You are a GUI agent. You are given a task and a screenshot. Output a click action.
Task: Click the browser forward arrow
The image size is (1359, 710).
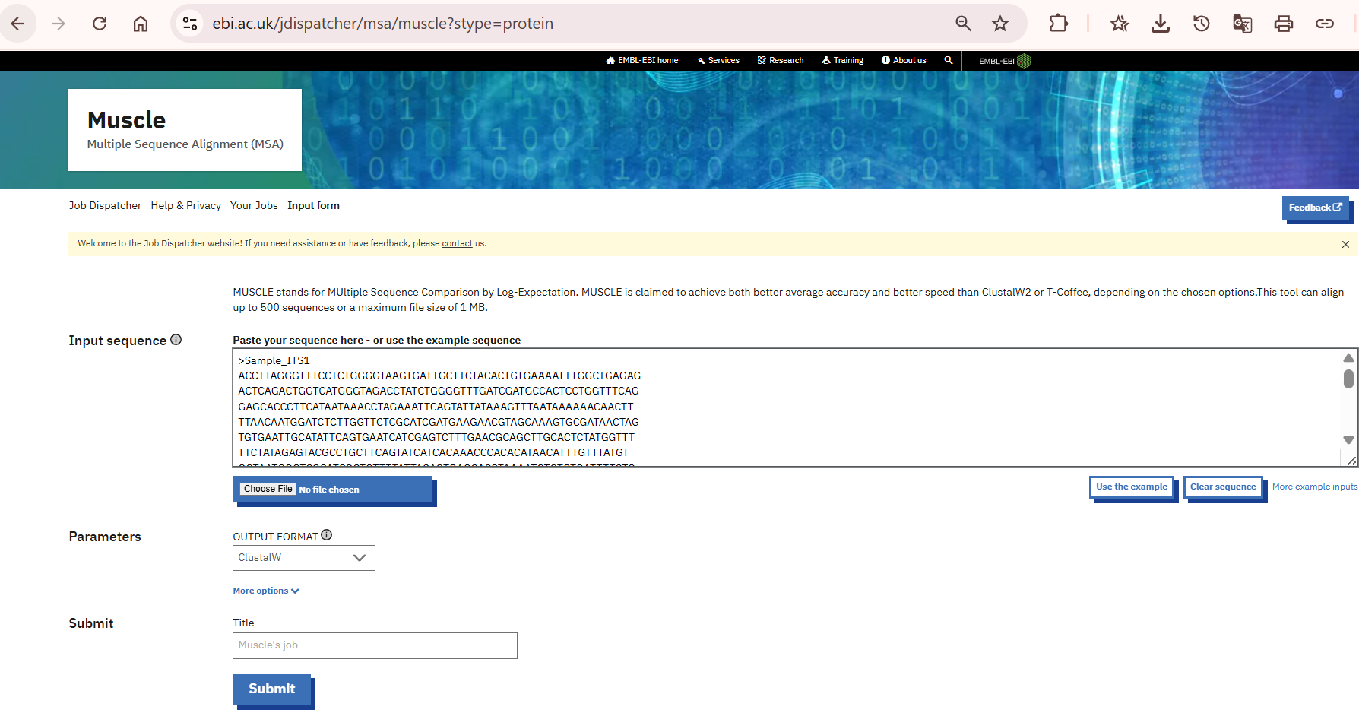click(59, 24)
